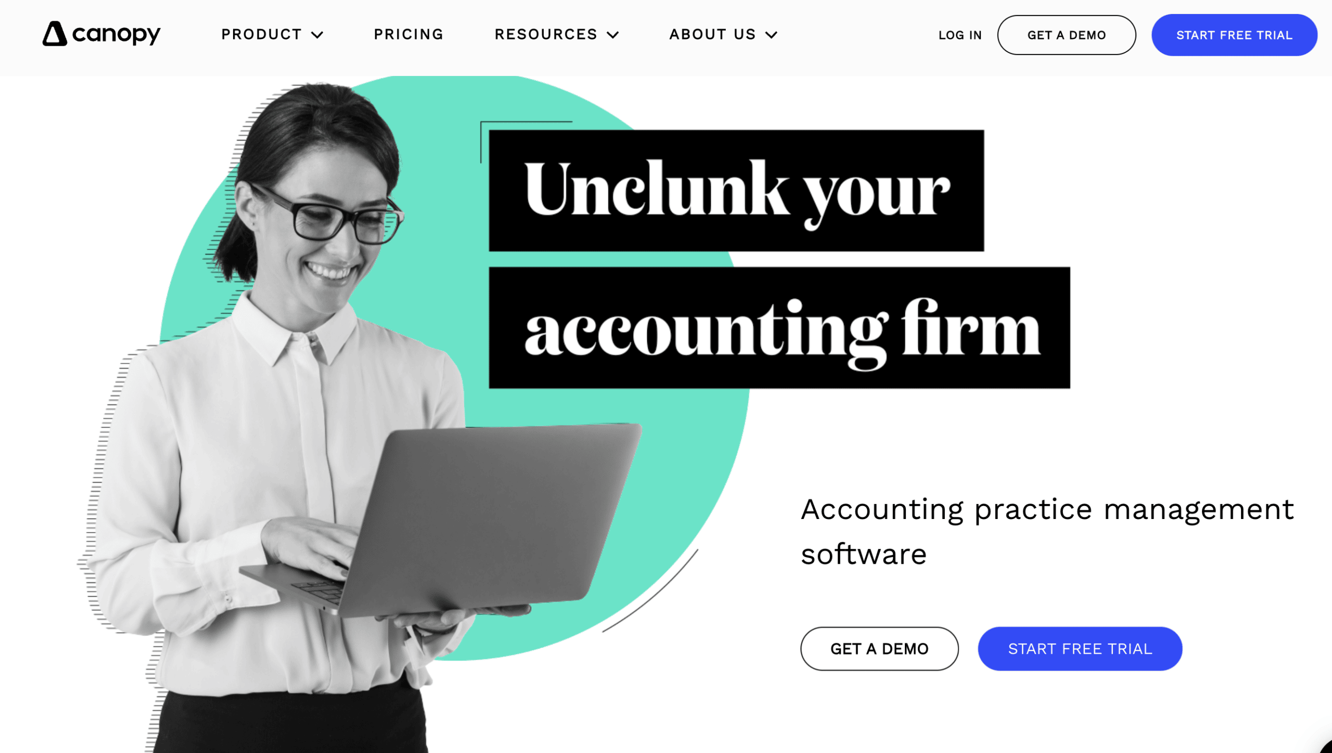Click the Log In button
This screenshot has height=753, width=1332.
click(x=960, y=35)
